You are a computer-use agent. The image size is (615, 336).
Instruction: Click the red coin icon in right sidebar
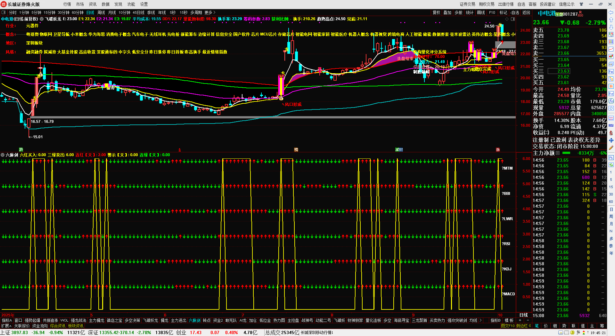coord(611,133)
